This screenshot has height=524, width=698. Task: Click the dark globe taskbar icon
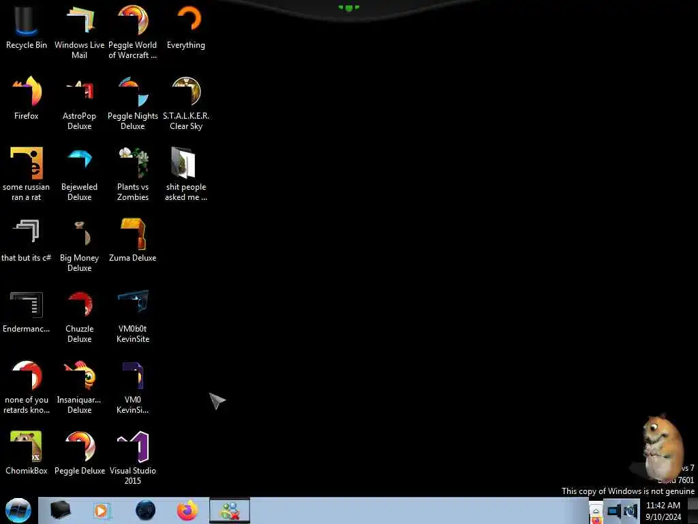coord(146,510)
